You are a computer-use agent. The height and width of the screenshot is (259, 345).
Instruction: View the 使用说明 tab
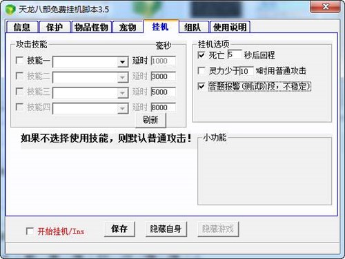tap(230, 28)
